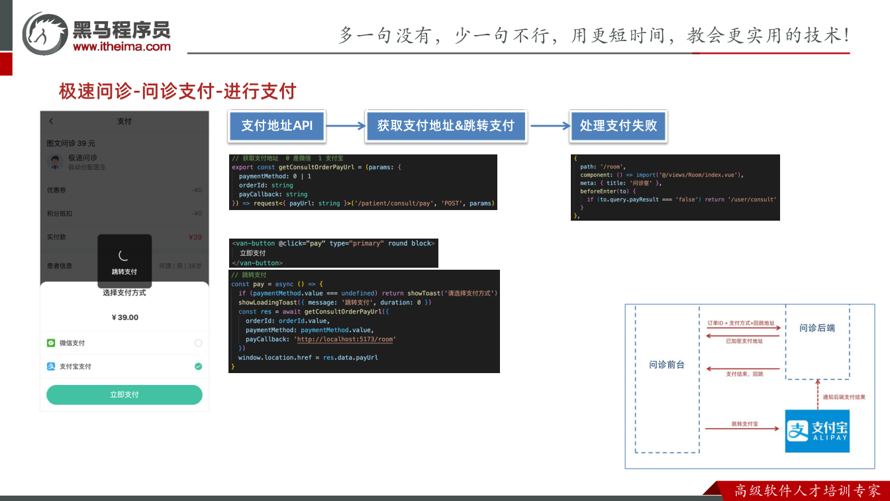Click the 处理支付失败 step box
Image resolution: width=890 pixels, height=501 pixels.
coord(618,126)
